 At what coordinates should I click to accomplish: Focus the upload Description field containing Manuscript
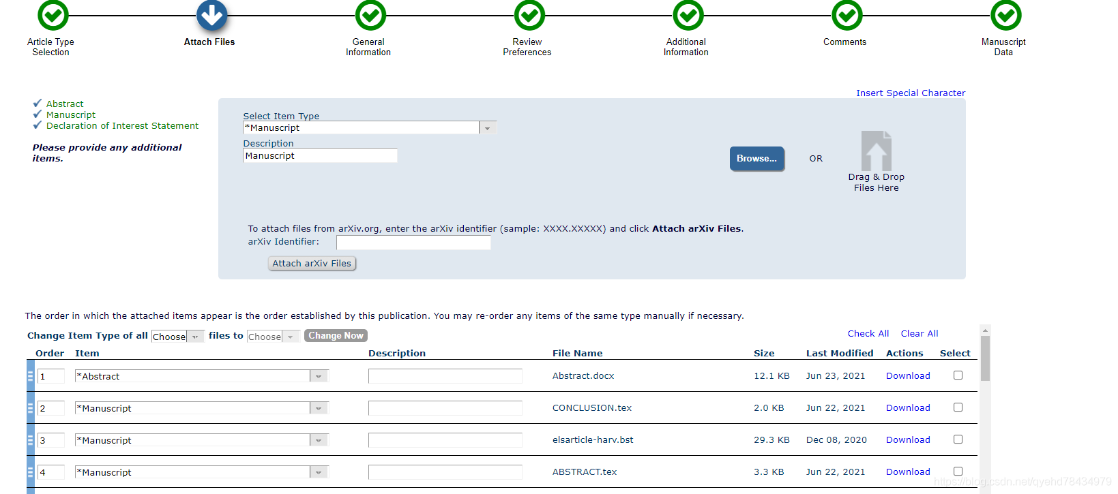320,155
